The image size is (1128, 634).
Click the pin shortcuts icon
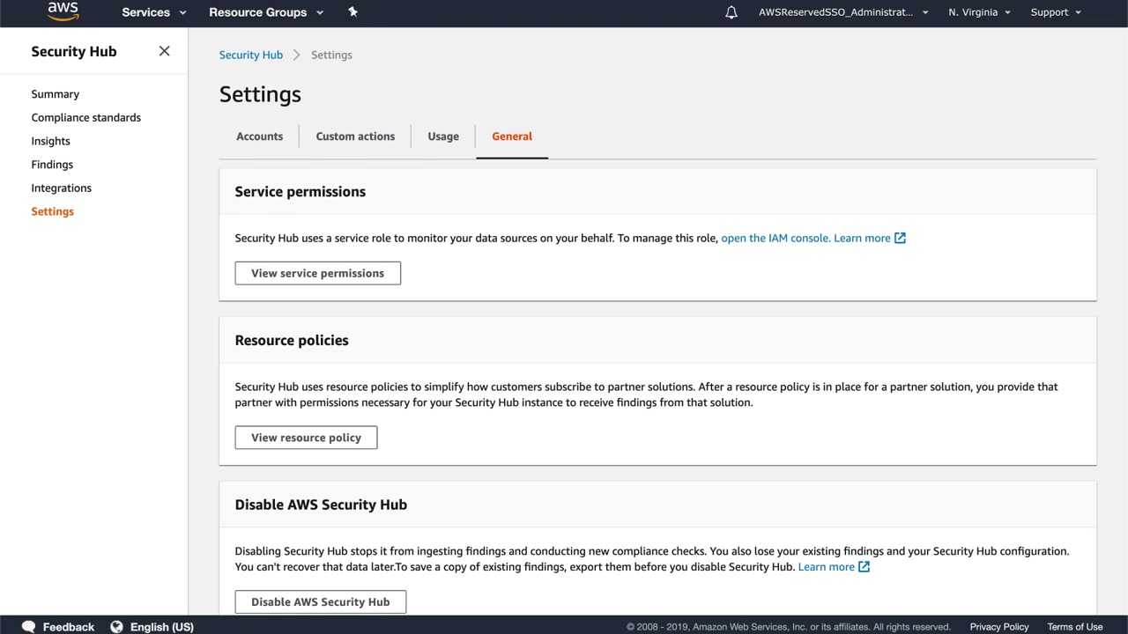point(352,11)
